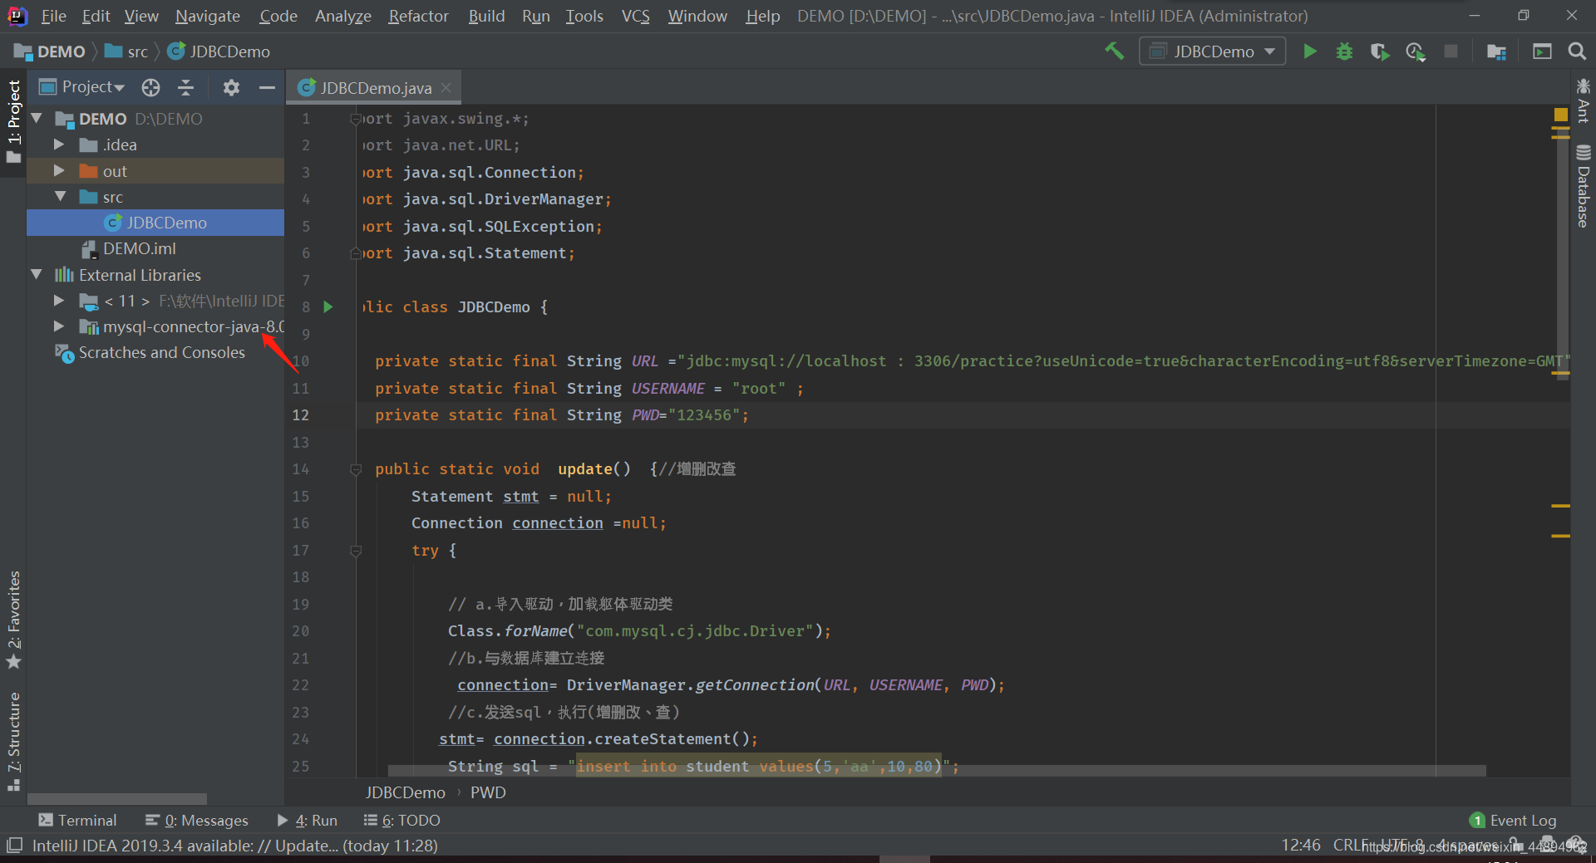
Task: Open the Database tool window
Action: pyautogui.click(x=1583, y=186)
